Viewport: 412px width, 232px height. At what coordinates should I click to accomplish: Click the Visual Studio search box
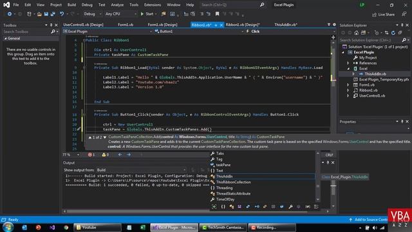tap(232, 5)
